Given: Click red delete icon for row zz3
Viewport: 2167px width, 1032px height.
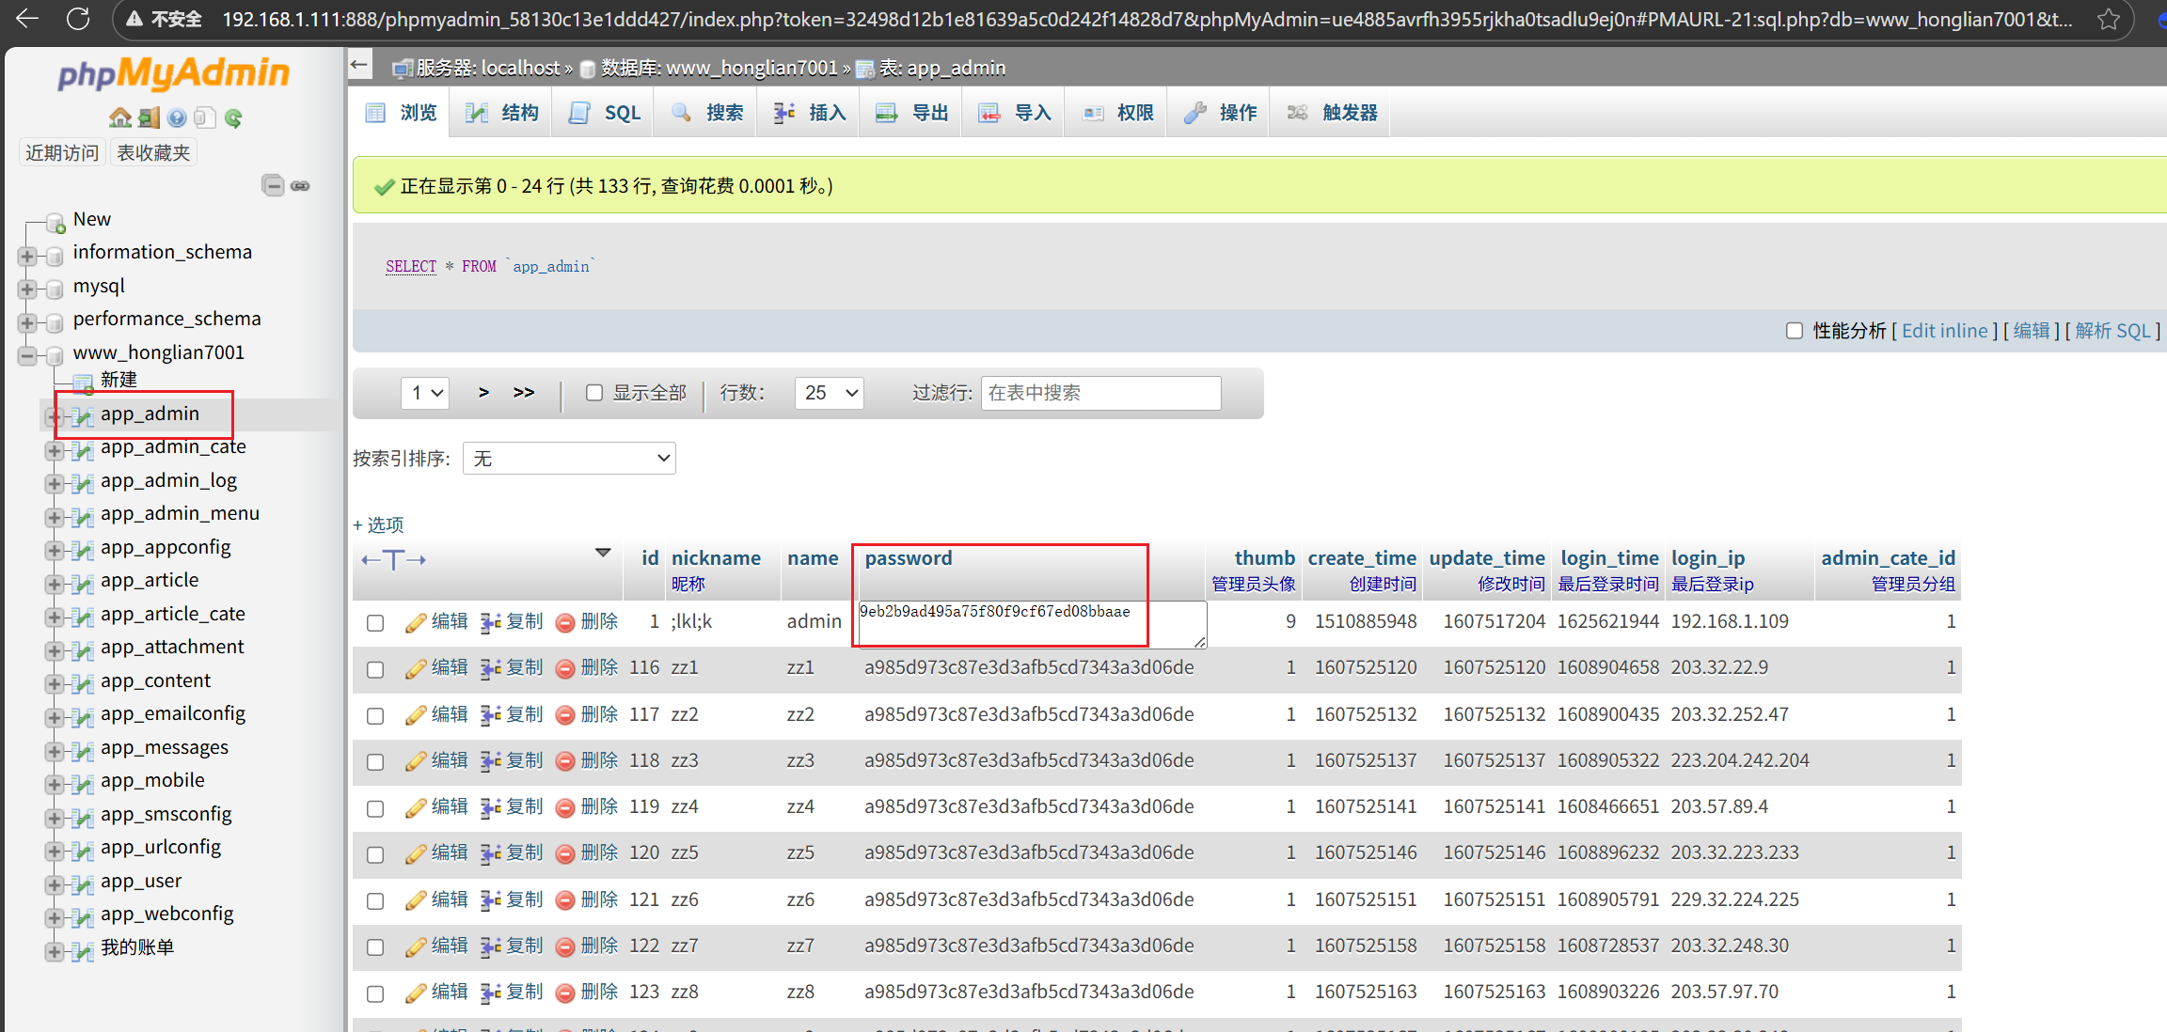Looking at the screenshot, I should [x=565, y=761].
